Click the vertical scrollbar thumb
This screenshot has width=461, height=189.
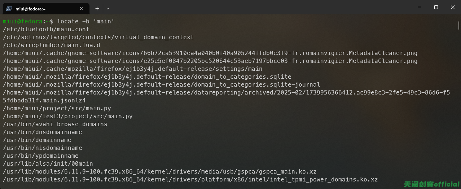[459, 25]
